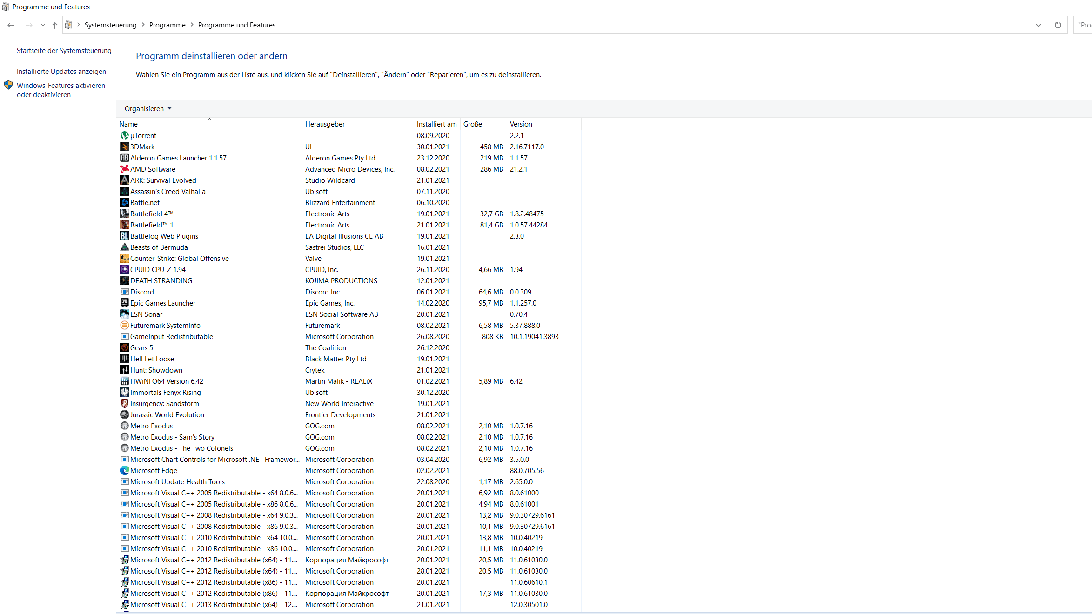Select Metro Exodus - The Two Colonels
This screenshot has height=614, width=1092.
point(348,448)
